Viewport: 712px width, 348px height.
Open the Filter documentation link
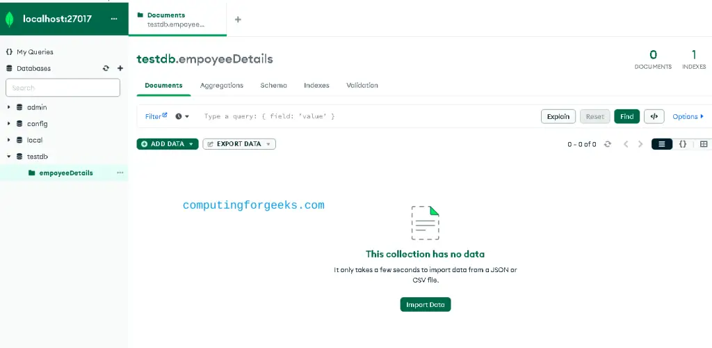coord(156,116)
